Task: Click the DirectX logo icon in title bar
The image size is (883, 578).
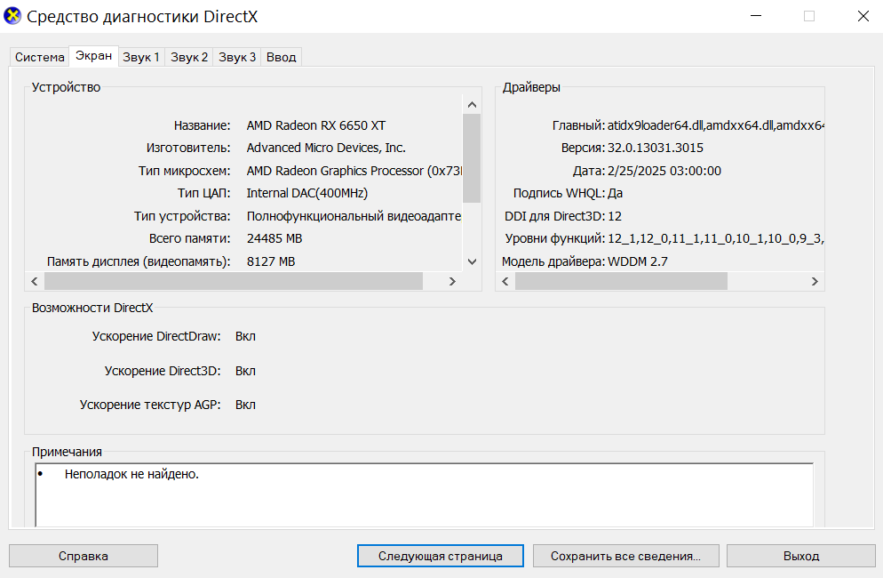Action: [12, 16]
